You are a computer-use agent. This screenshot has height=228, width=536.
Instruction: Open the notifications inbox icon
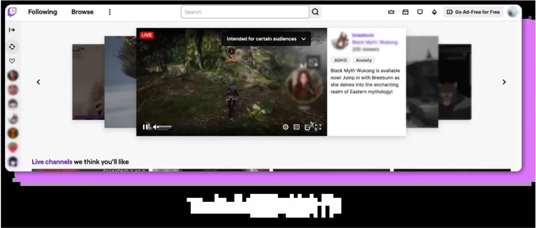pos(405,12)
